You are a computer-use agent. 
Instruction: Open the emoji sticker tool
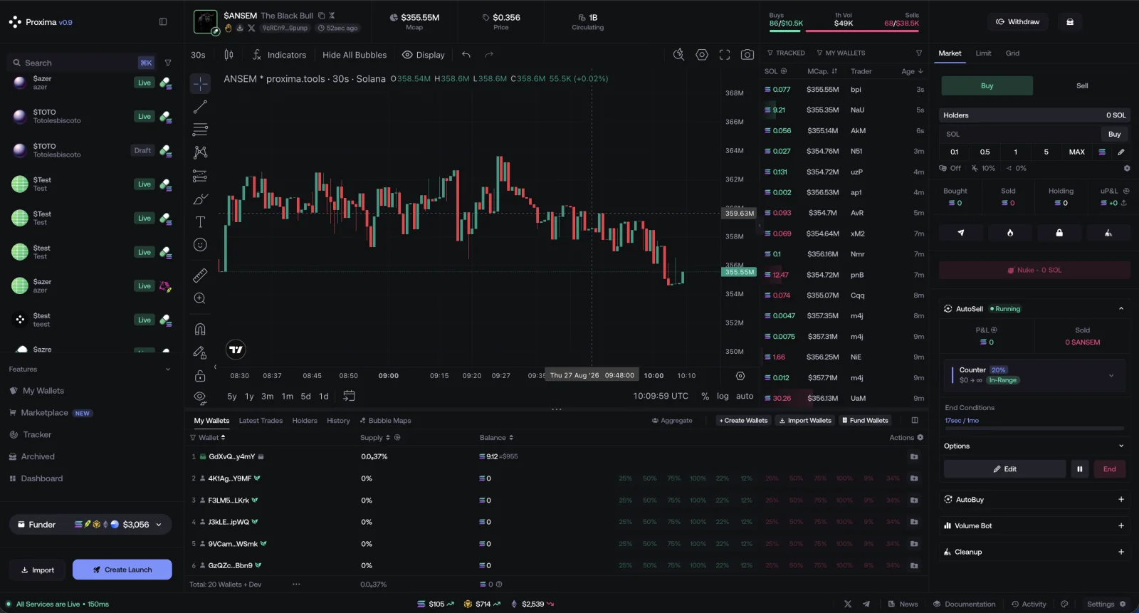coord(200,245)
